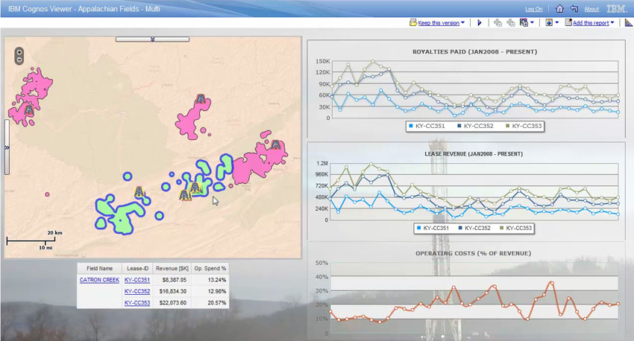The width and height of the screenshot is (634, 341).
Task: Click the highlighted rig icon at lower-left of yellow pair
Action: [x=185, y=195]
